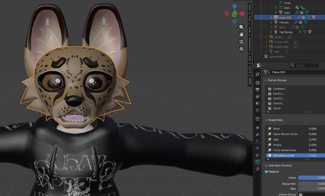325x196 pixels.
Task: Click the Vertex Group field
Action: coord(311,194)
